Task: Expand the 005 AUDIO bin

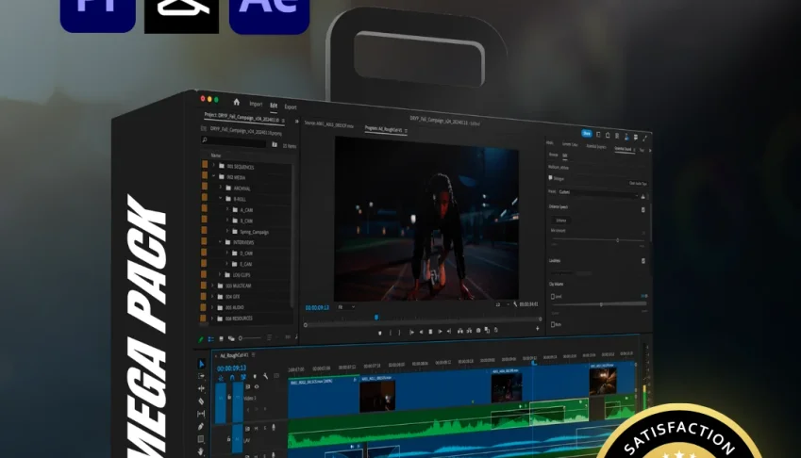Action: 212,307
